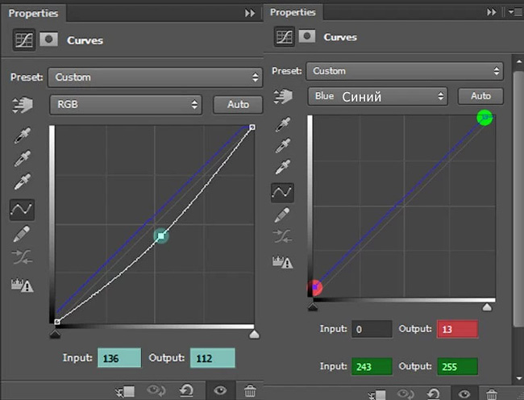Image resolution: width=524 pixels, height=400 pixels.
Task: View previous state icon in left panel
Action: (156, 390)
